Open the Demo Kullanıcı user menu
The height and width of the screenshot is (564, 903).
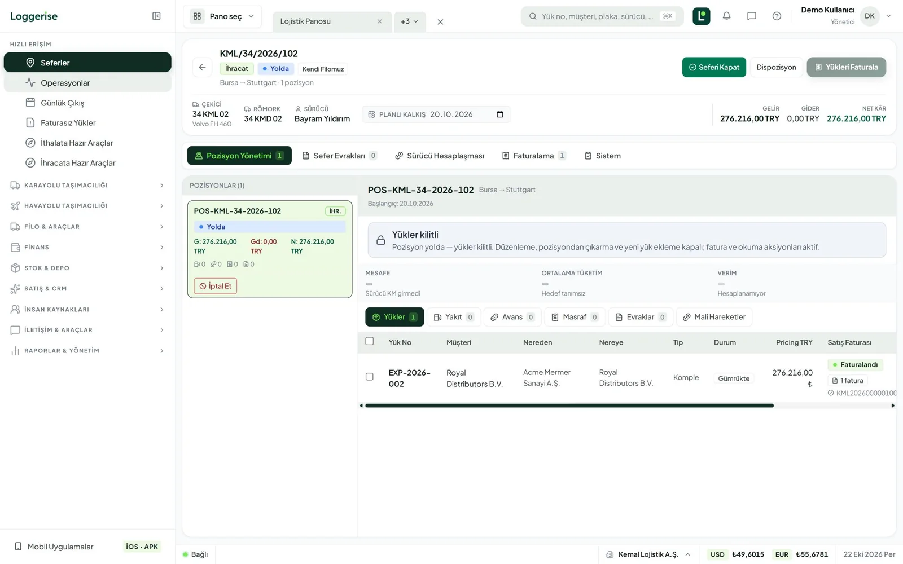tap(846, 16)
